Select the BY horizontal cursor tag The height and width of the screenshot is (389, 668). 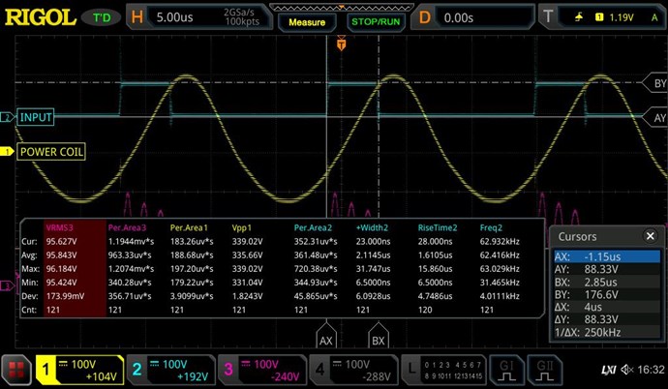pos(656,83)
